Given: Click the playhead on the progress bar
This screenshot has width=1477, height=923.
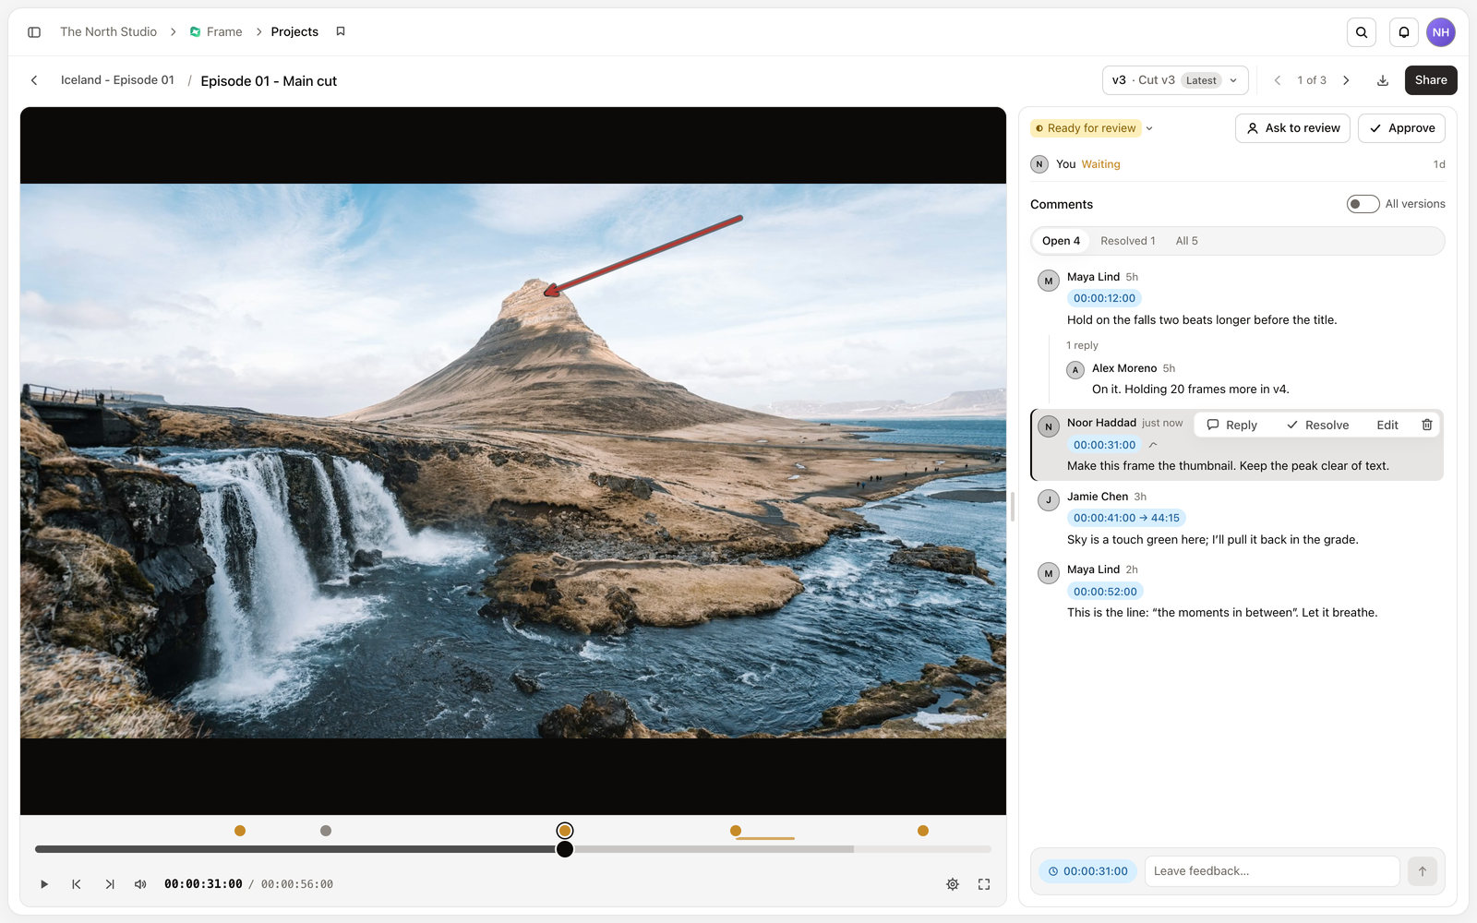Looking at the screenshot, I should [x=565, y=849].
